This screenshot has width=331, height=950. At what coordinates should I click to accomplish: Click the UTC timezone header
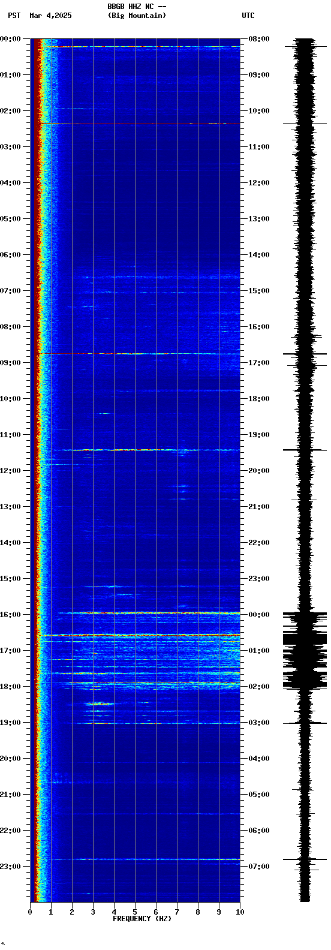pyautogui.click(x=248, y=16)
